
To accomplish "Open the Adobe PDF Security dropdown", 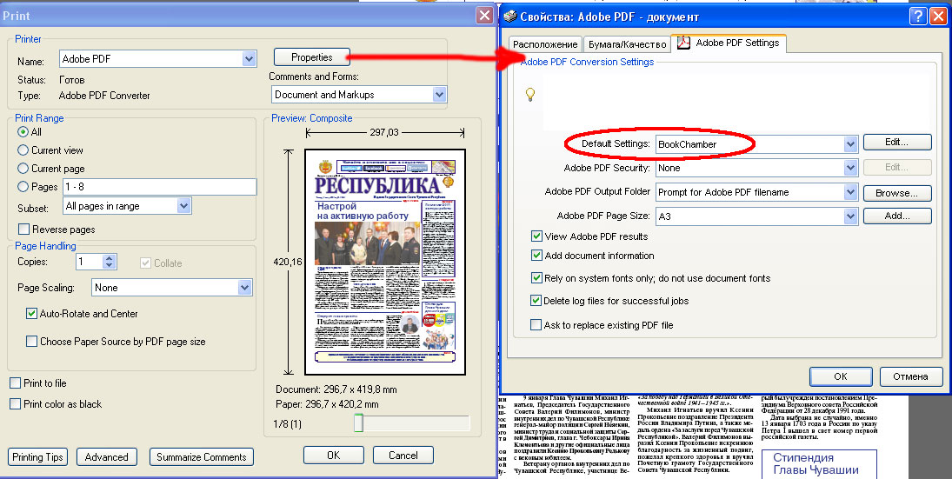I will (x=850, y=168).
